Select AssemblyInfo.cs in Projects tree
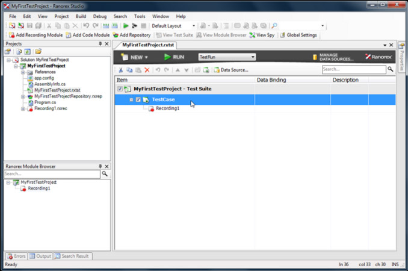 (x=50, y=84)
